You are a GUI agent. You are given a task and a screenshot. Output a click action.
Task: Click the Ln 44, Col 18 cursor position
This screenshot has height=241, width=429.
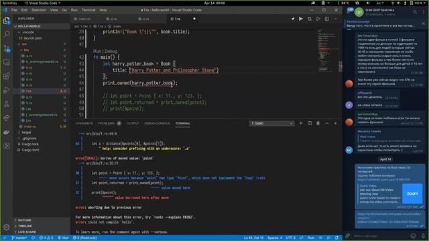click(x=253, y=238)
